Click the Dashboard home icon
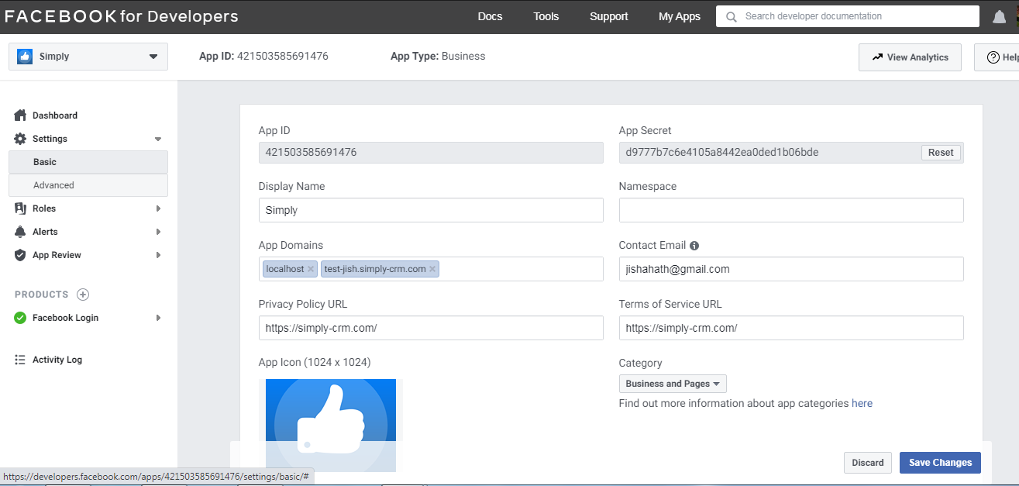1019x486 pixels. tap(21, 115)
